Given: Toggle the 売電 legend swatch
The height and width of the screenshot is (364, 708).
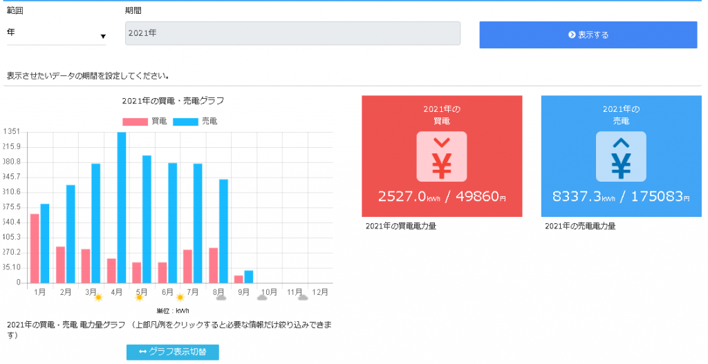Looking at the screenshot, I should (185, 122).
